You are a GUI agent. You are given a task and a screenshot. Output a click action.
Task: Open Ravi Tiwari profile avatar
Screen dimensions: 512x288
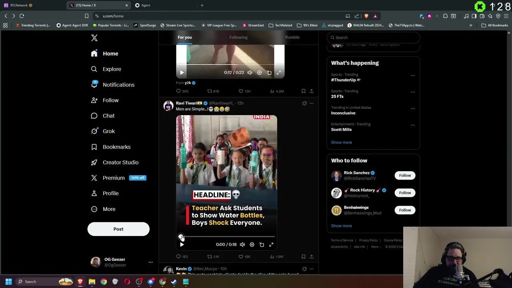pos(168,106)
